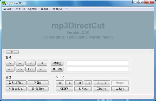Click the lower navigation info field
The width and height of the screenshot is (156, 101).
pos(97,69)
